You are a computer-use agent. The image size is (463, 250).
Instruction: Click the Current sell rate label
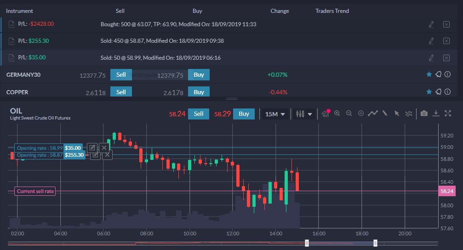tap(35, 191)
